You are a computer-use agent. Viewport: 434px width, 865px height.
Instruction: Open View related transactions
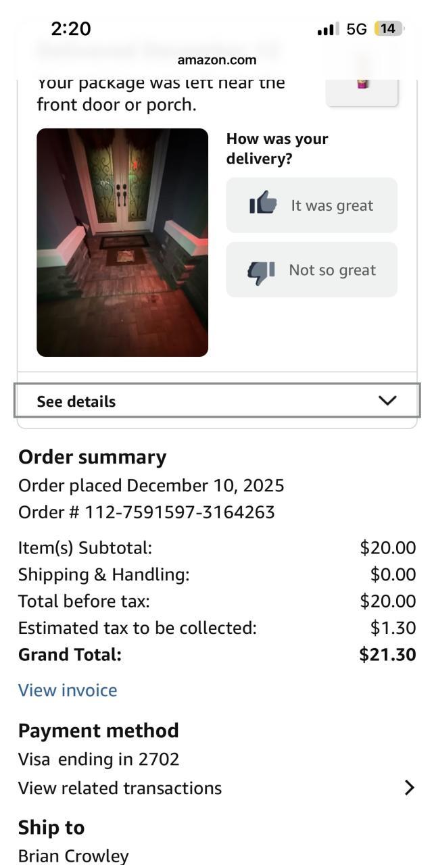point(120,788)
